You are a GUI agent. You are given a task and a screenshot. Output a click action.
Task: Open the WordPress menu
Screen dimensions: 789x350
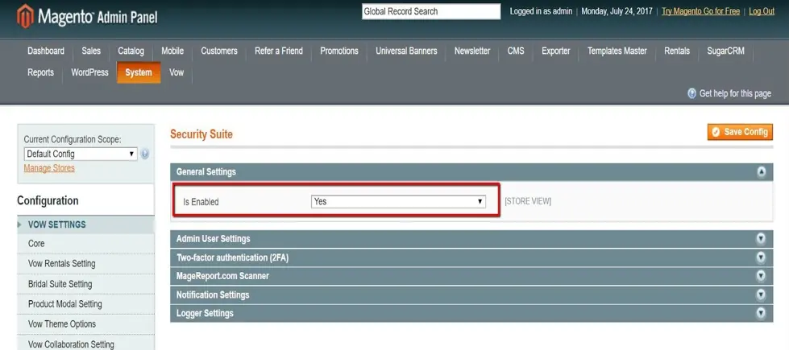coord(89,72)
